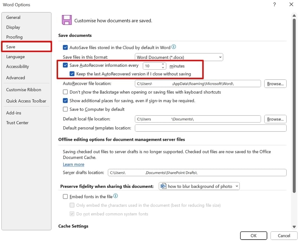
Task: Decrease AutoRecover minutes with down arrow
Action: click(163, 68)
